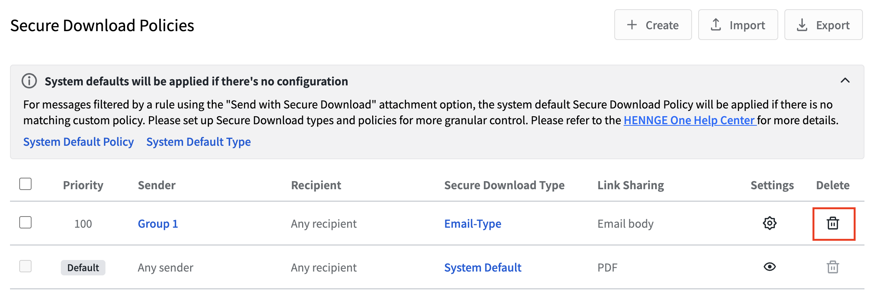Image resolution: width=876 pixels, height=300 pixels.
Task: Click the Priority column header
Action: click(x=83, y=185)
